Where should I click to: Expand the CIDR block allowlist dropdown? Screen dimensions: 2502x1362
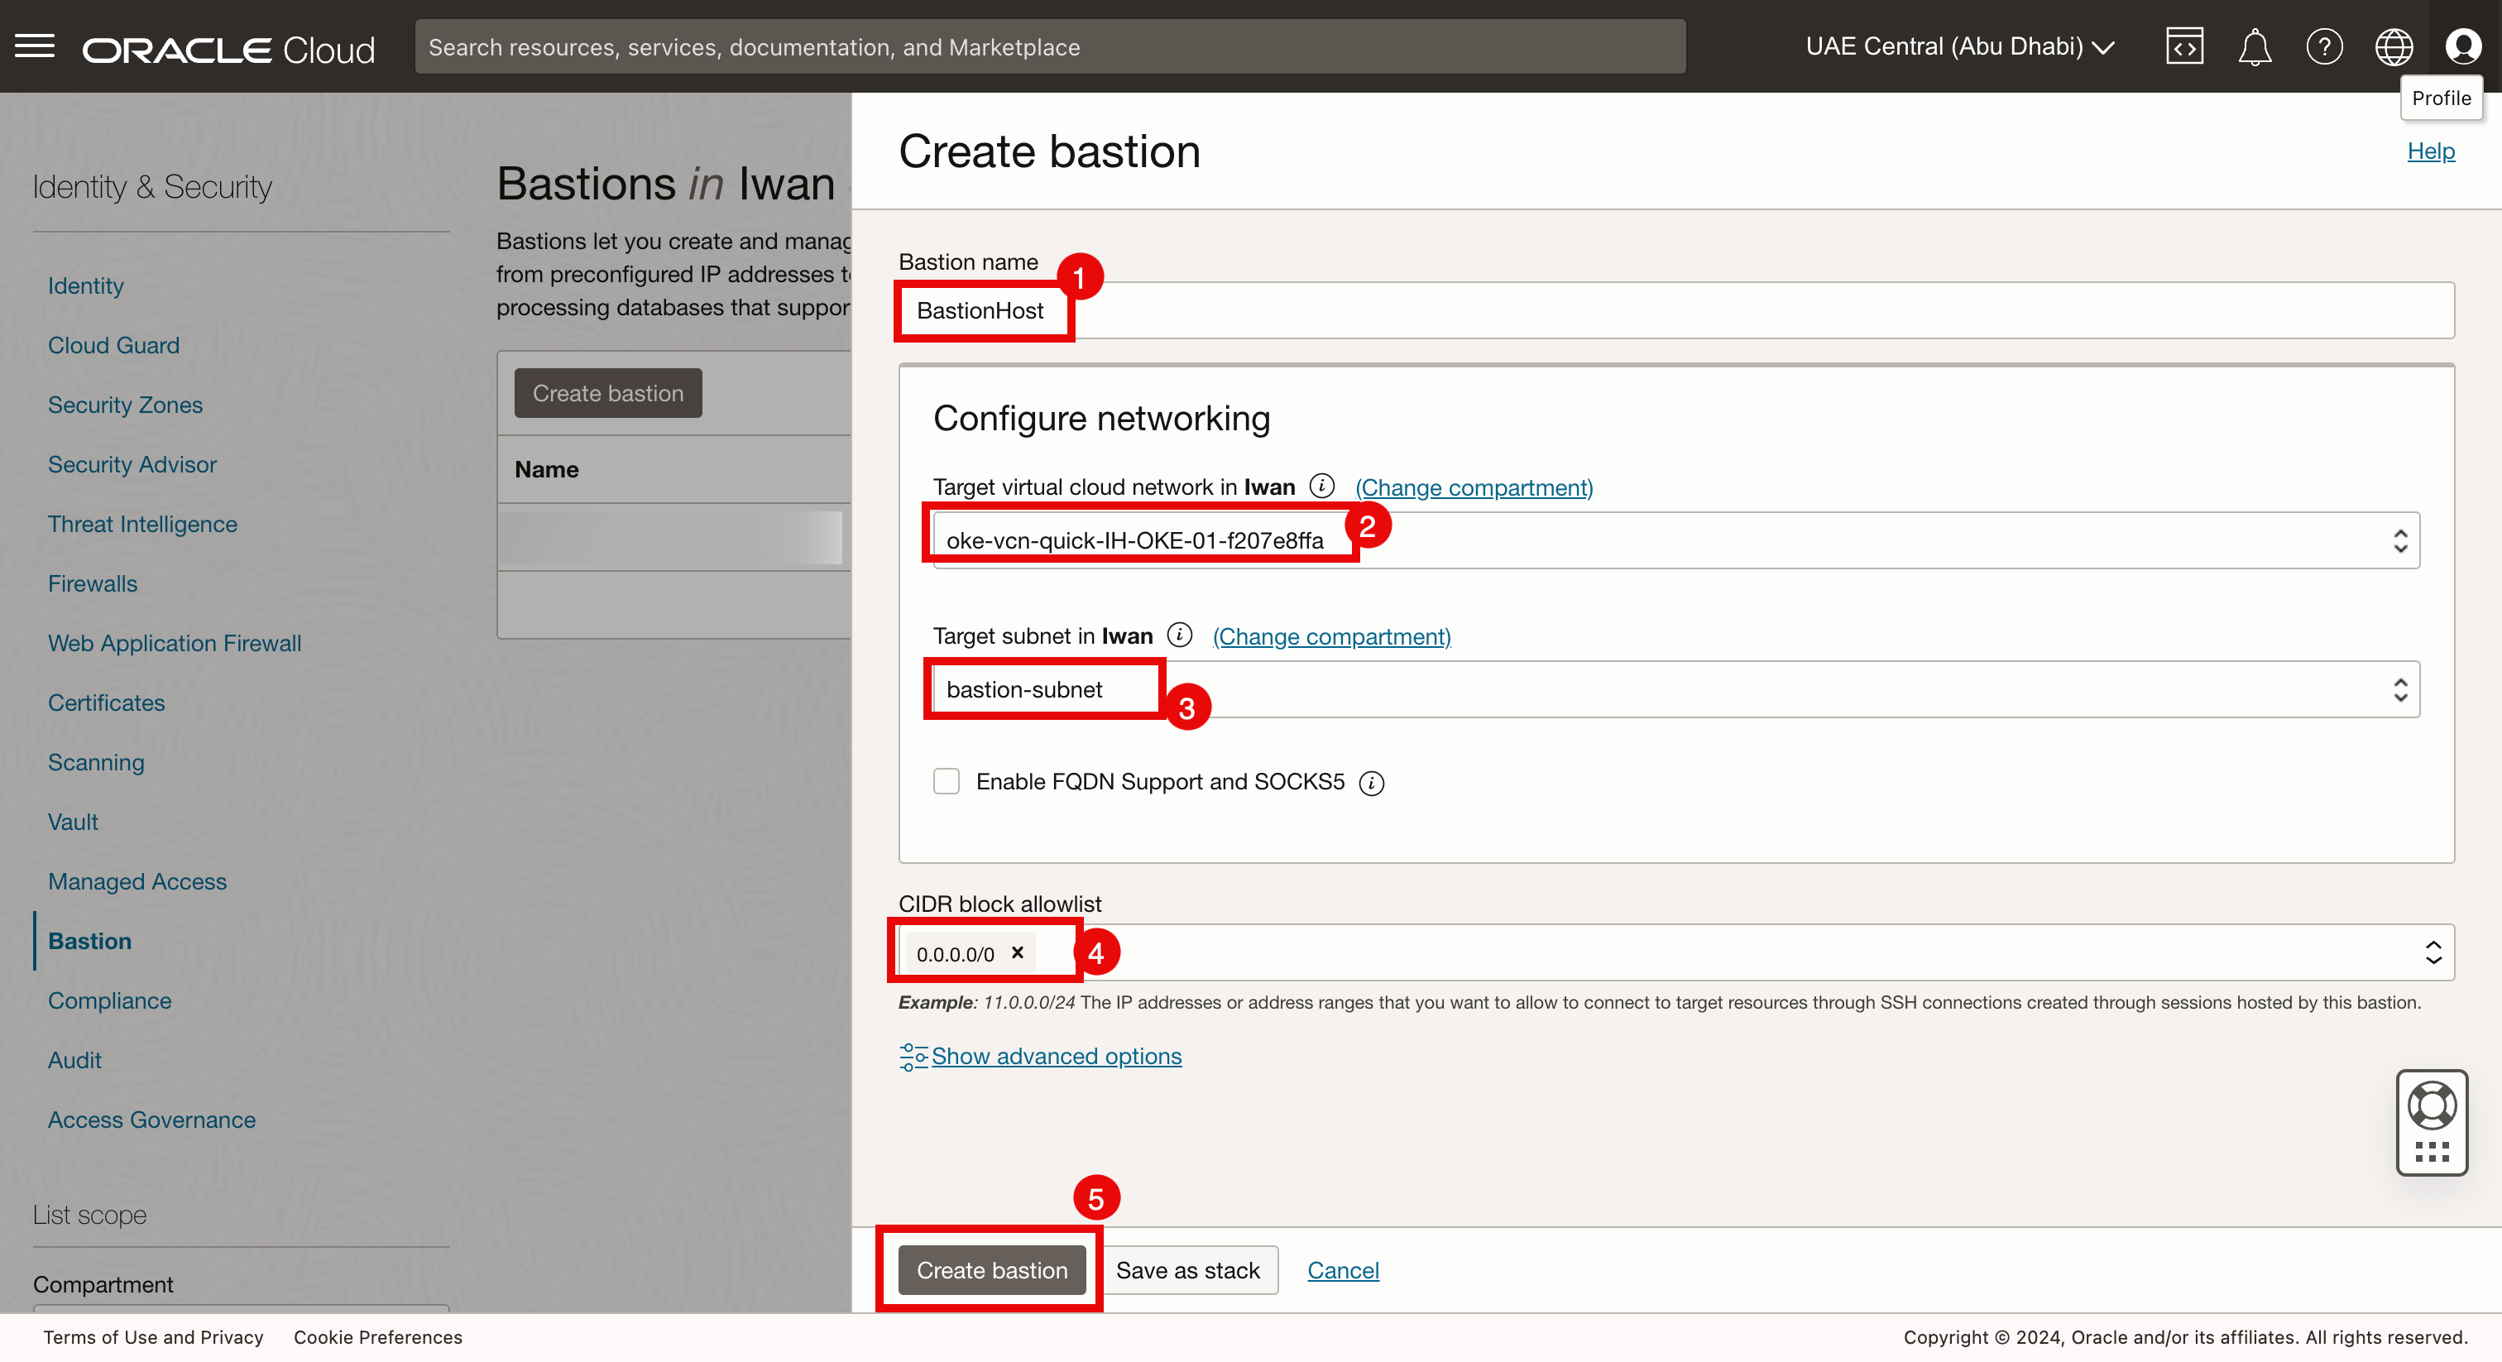[x=2433, y=953]
